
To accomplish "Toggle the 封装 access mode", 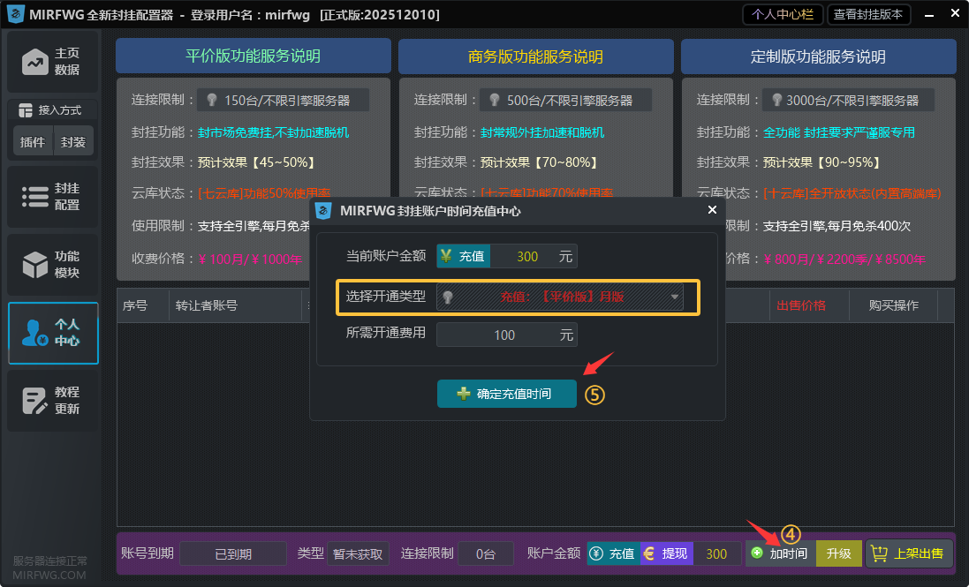I will [73, 141].
